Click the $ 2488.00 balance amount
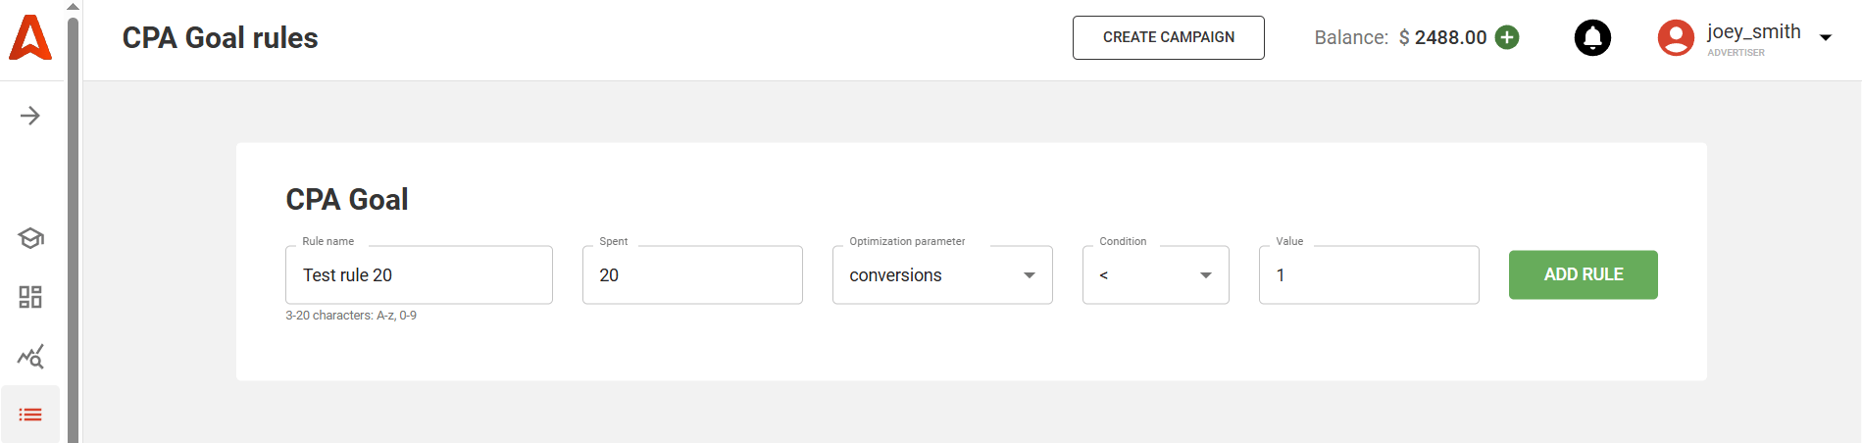This screenshot has height=443, width=1862. pos(1442,37)
